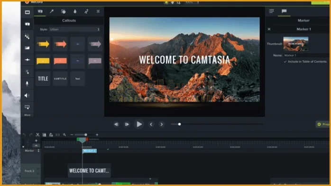The image size is (331, 186).
Task: Close the Marker 1 details
Action: click(x=269, y=29)
